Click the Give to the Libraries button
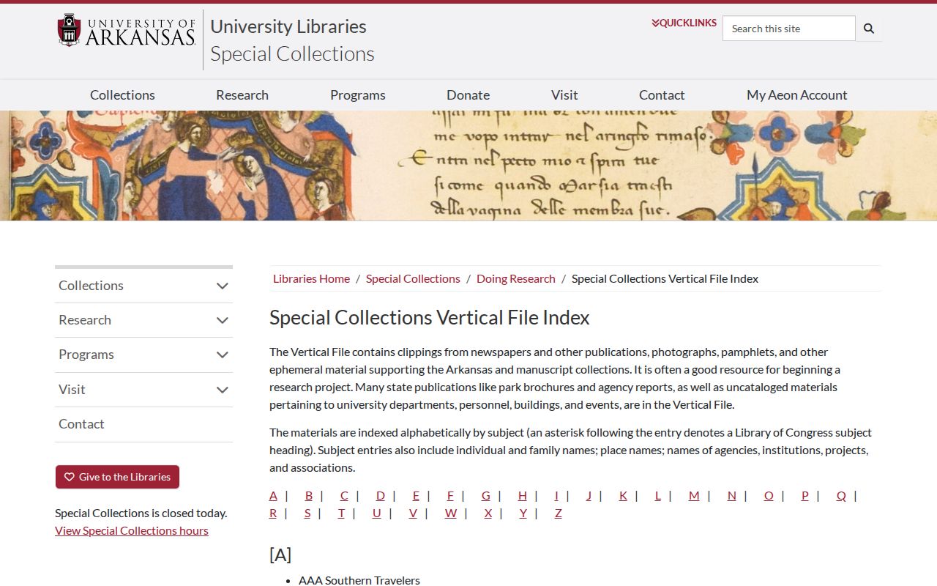The height and width of the screenshot is (586, 937). (117, 477)
